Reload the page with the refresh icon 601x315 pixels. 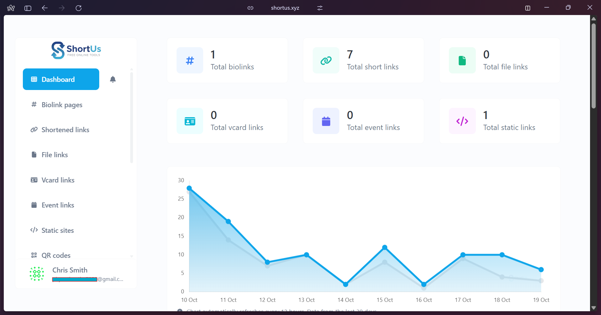pyautogui.click(x=79, y=8)
